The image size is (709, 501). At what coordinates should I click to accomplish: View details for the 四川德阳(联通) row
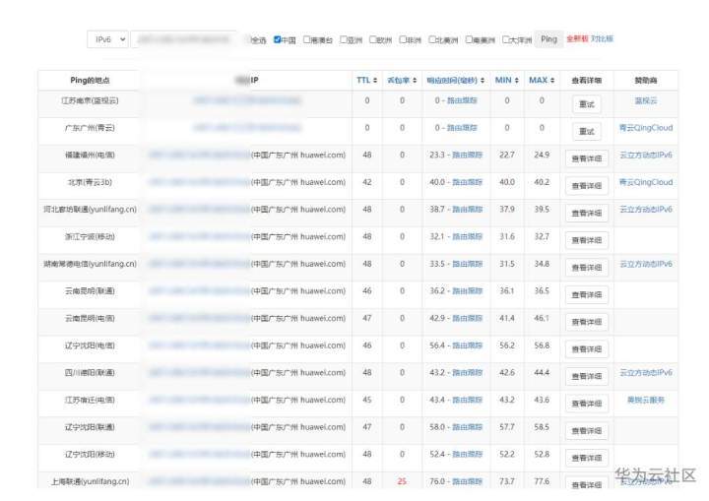587,376
